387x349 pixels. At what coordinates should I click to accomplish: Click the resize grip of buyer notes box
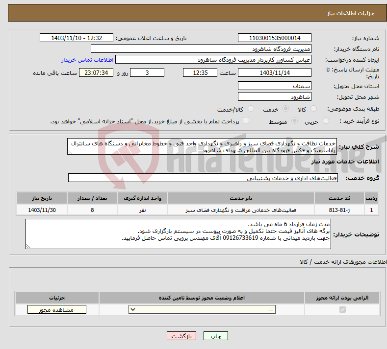(28, 246)
